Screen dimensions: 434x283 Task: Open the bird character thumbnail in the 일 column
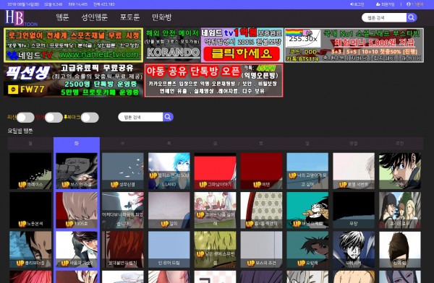click(x=307, y=210)
